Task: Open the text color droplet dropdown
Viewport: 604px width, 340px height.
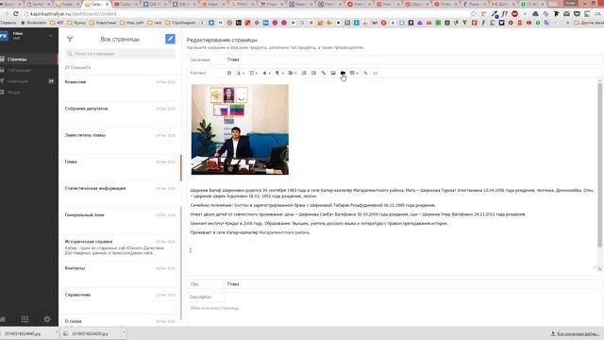Action: coord(266,73)
